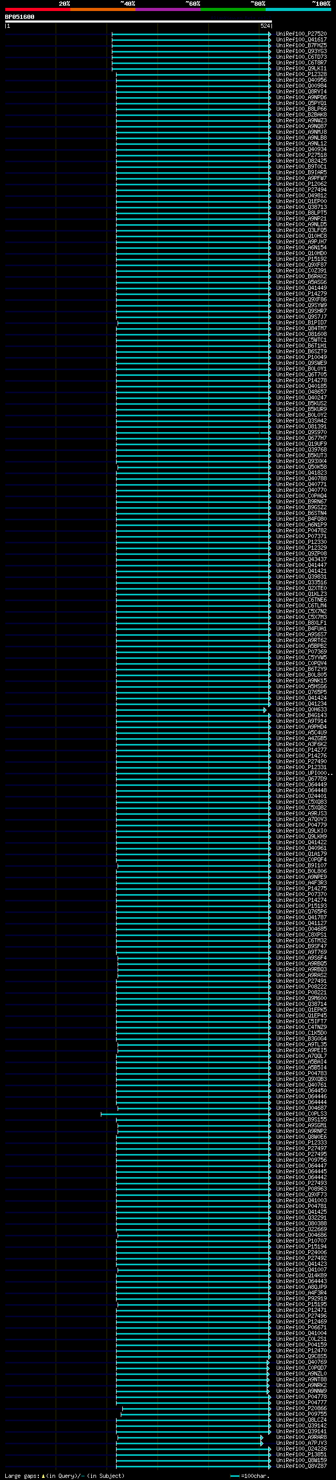Click the =100char. scale legend
The width and height of the screenshot is (336, 1480).
(250, 1475)
